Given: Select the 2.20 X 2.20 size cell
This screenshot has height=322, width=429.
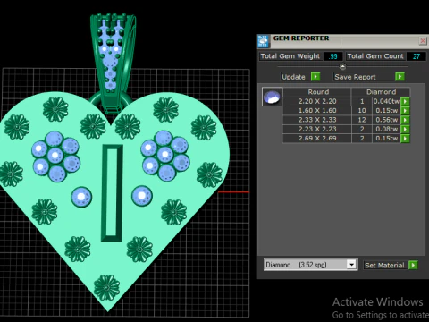Looking at the screenshot, I should coord(317,101).
